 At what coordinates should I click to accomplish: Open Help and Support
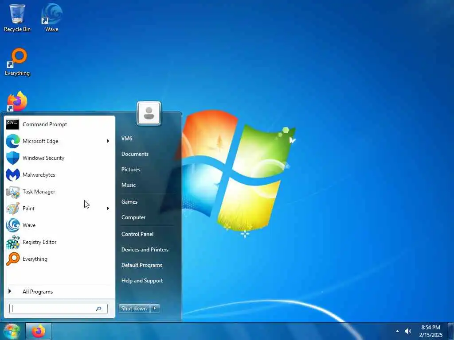(142, 281)
